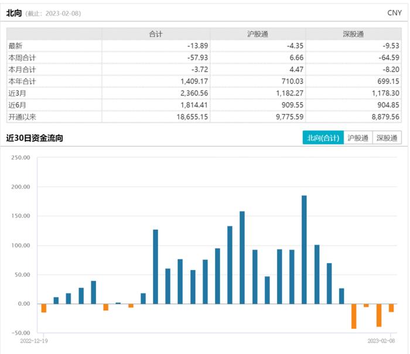410x354 pixels.
Task: Switch to the 沪股通 chart tab
Action: pos(358,137)
